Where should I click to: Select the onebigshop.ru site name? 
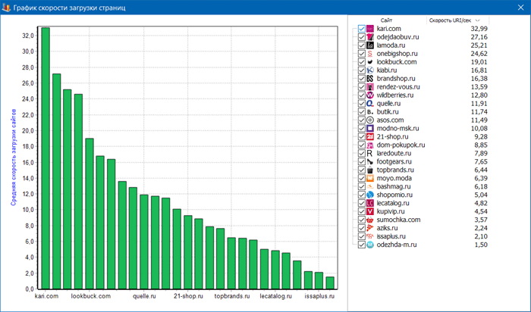pyautogui.click(x=397, y=54)
